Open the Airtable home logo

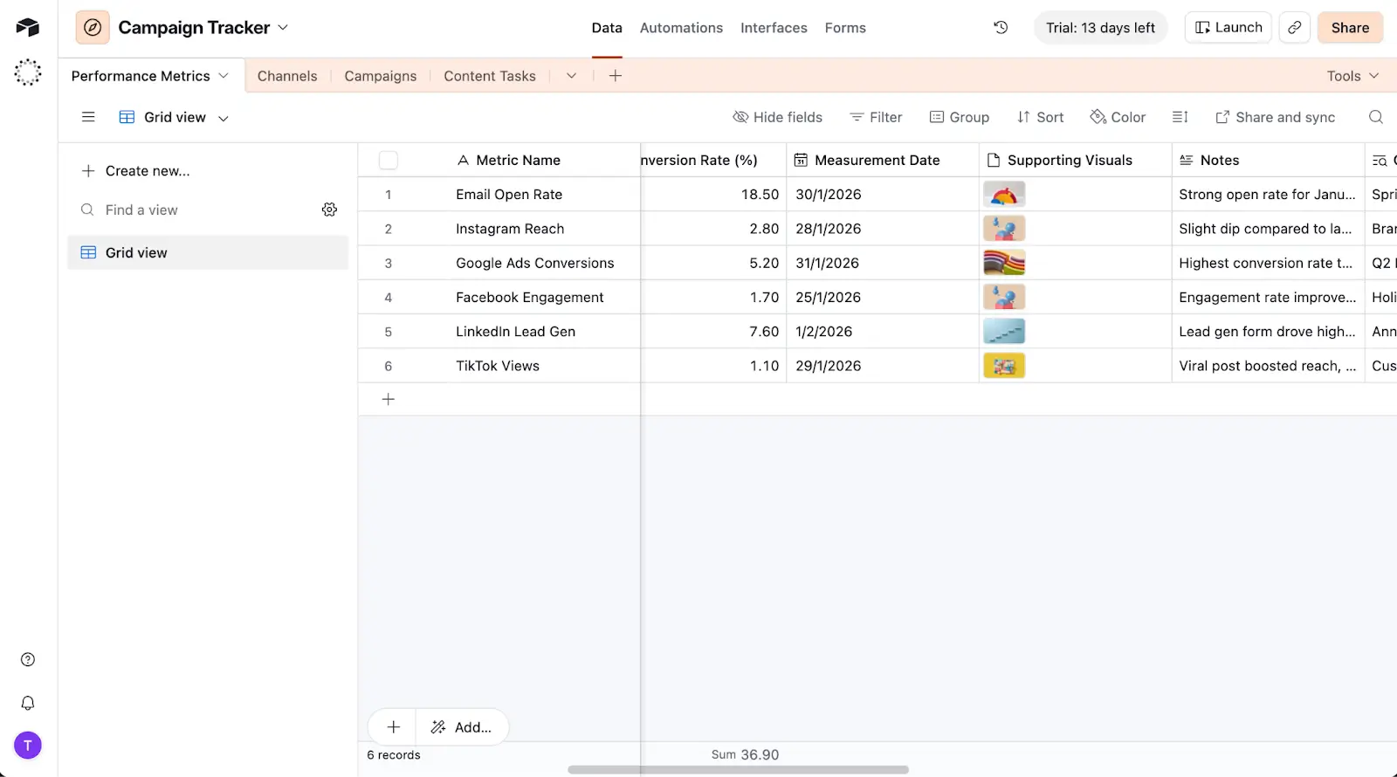(x=28, y=27)
